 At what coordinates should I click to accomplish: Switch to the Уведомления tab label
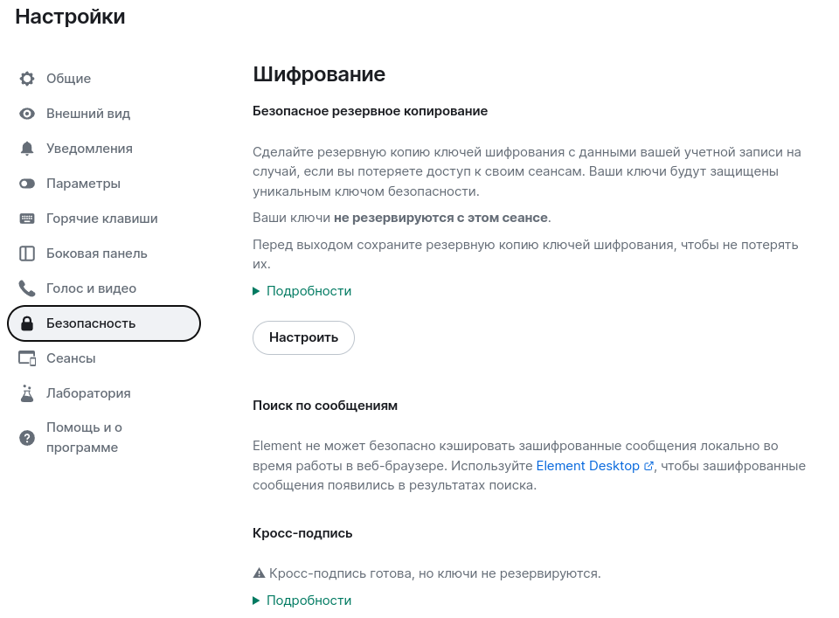click(x=89, y=149)
